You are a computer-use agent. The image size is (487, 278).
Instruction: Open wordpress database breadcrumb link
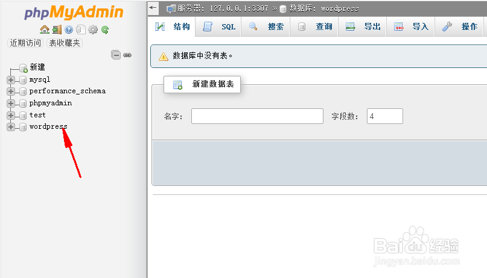[x=323, y=8]
